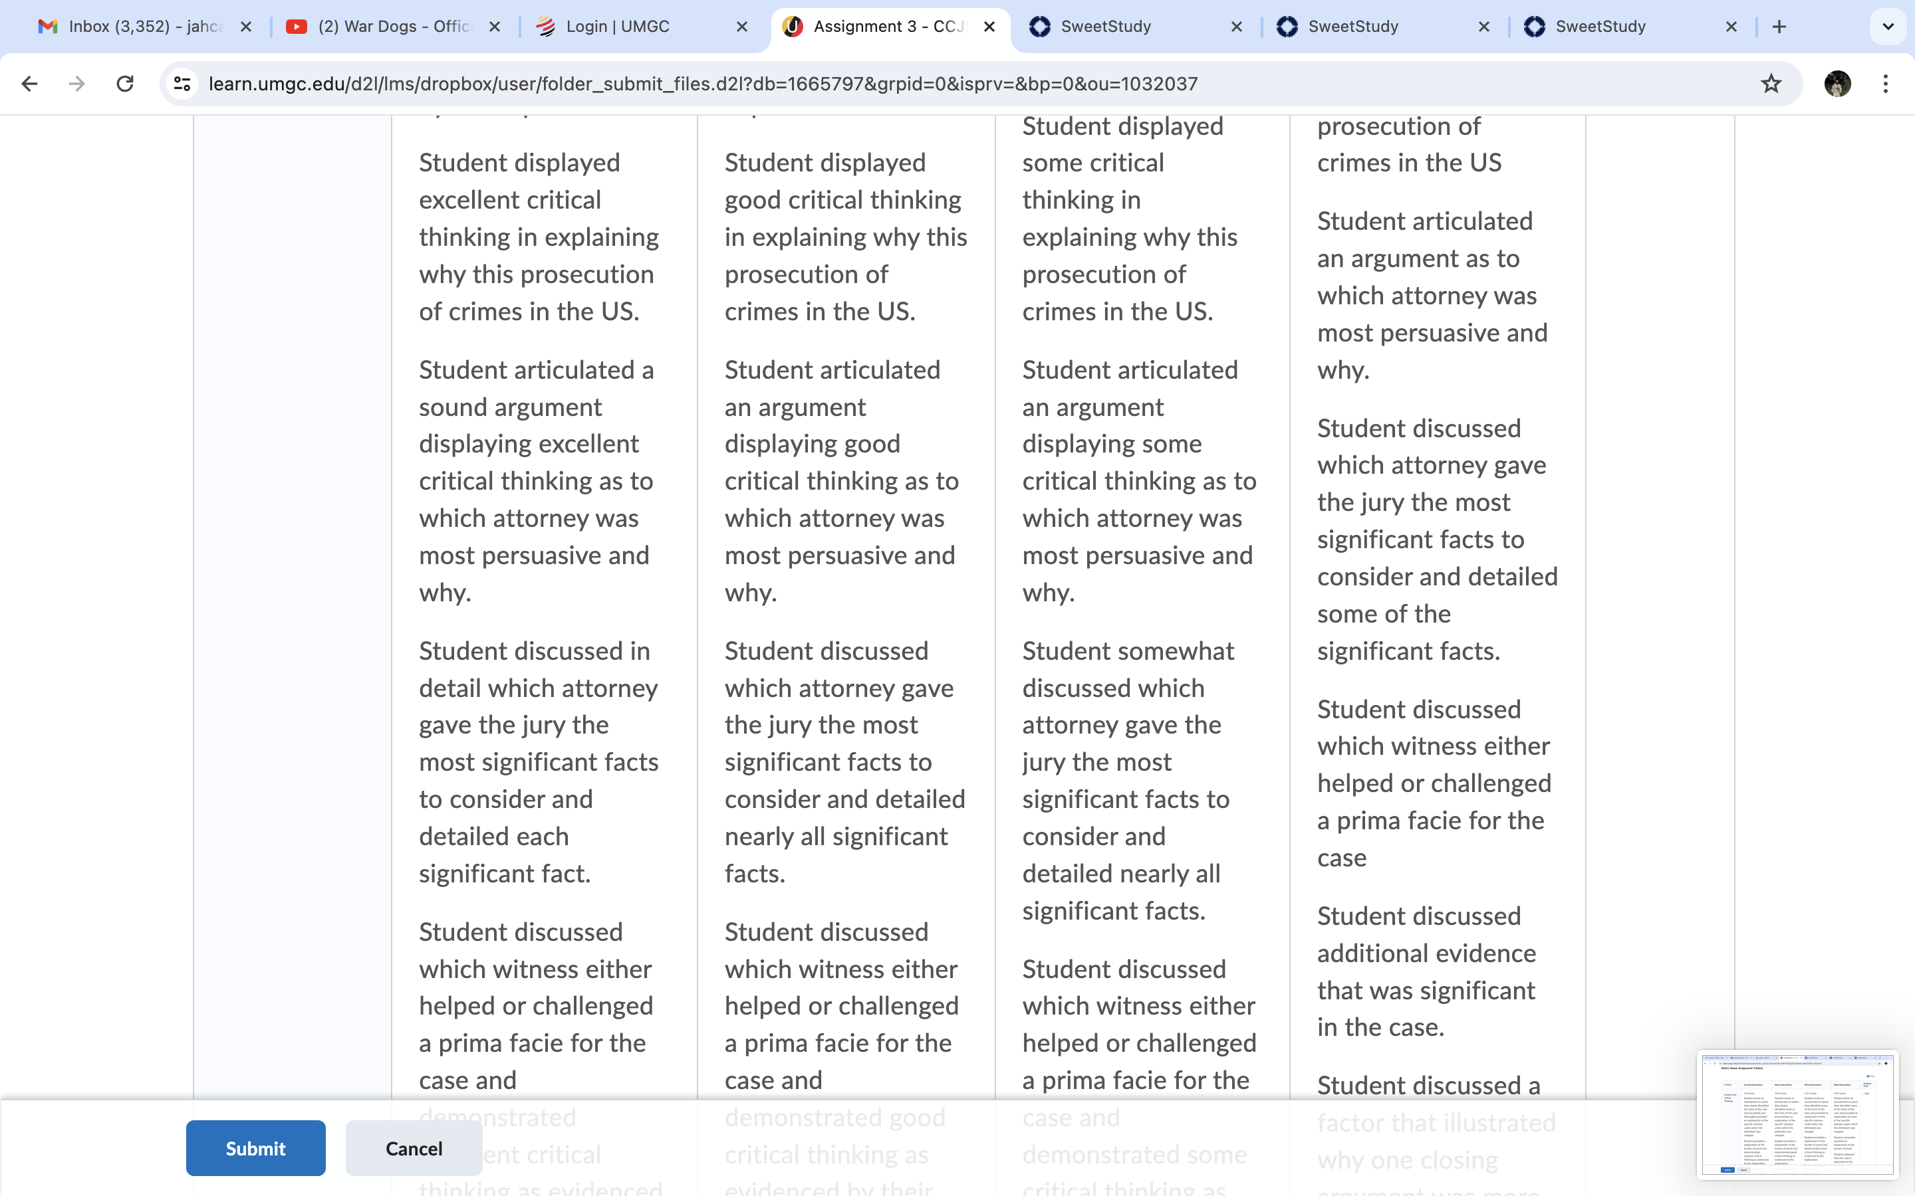Screen dimensions: 1915x1196
Task: Open the Chrome profile avatar
Action: (x=1837, y=84)
